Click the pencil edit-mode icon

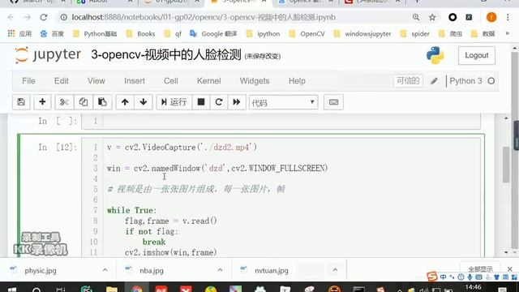(434, 81)
